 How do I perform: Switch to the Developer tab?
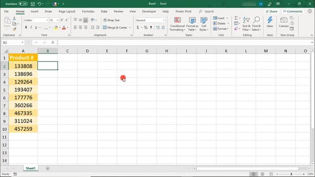click(149, 11)
